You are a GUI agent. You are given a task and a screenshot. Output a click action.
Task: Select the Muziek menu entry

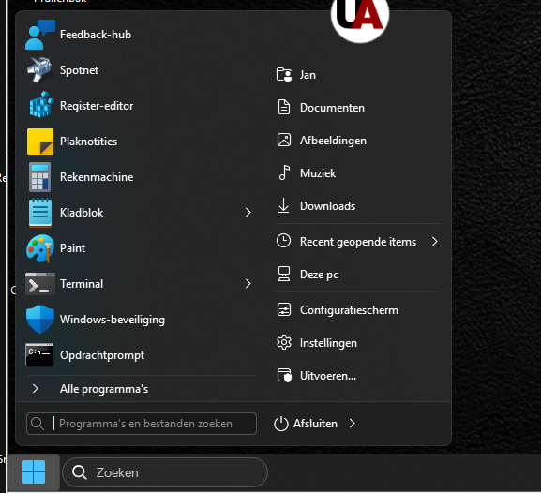[x=357, y=172]
